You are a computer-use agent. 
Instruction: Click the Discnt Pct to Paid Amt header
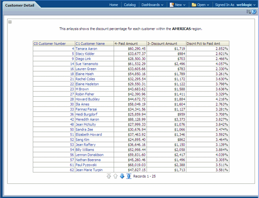pyautogui.click(x=208, y=44)
